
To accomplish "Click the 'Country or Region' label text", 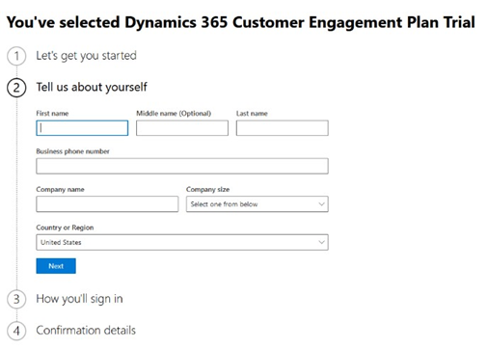I will coord(65,228).
